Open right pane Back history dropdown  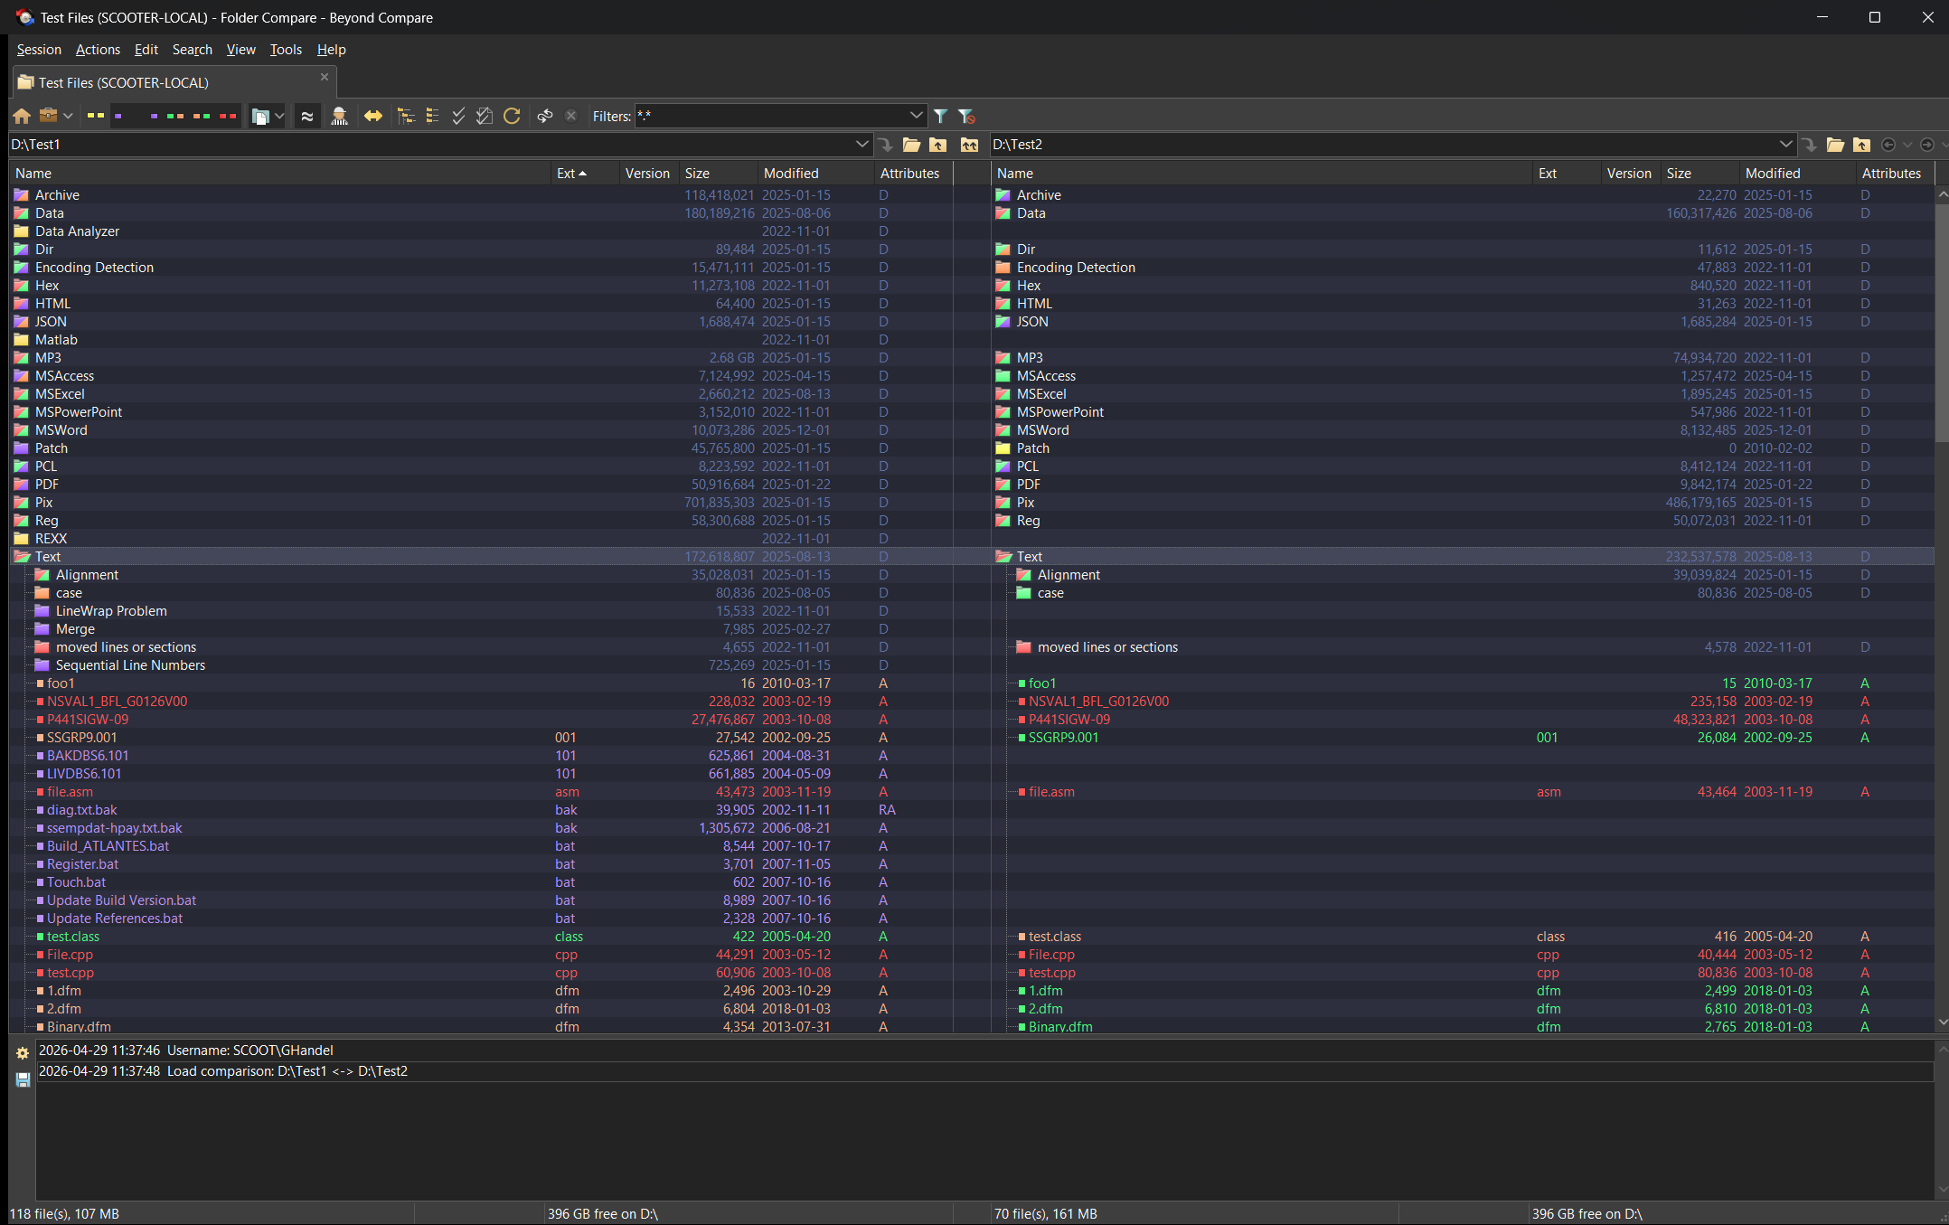coord(1907,145)
